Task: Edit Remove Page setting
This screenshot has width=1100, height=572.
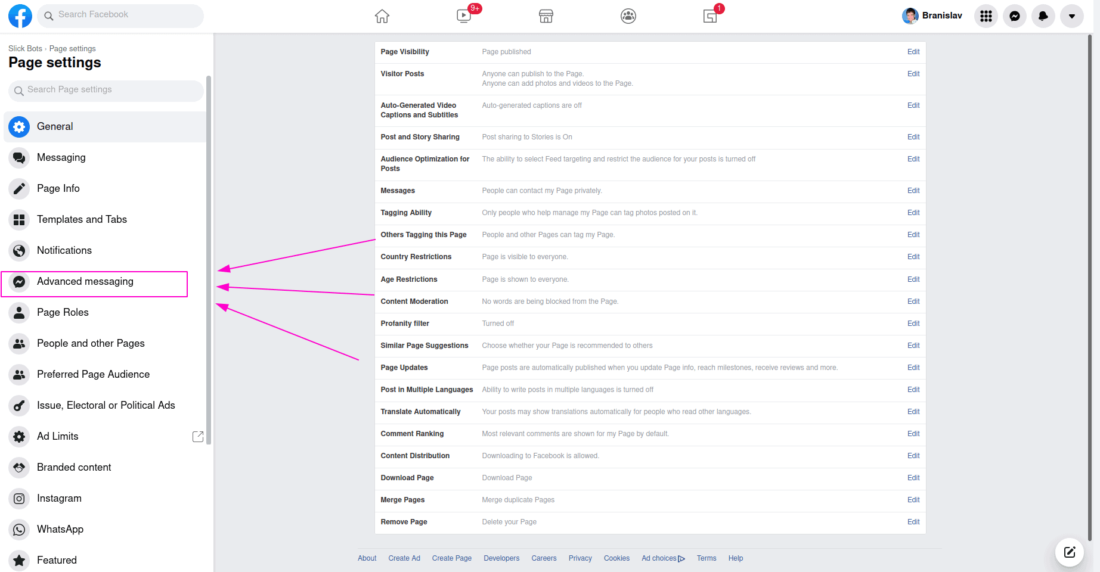Action: point(913,522)
